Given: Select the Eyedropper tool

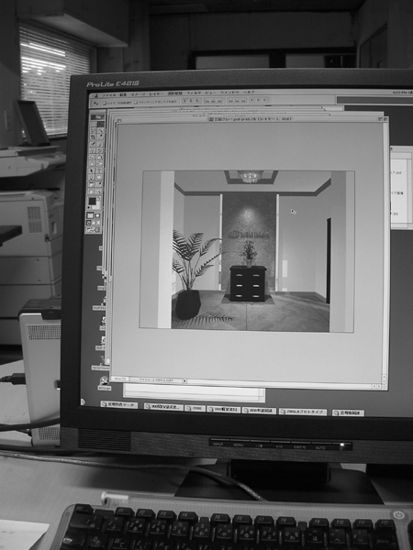Looking at the screenshot, I should (99, 184).
